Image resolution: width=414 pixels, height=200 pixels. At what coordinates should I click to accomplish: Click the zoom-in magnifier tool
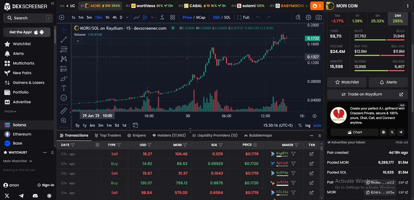click(64, 120)
